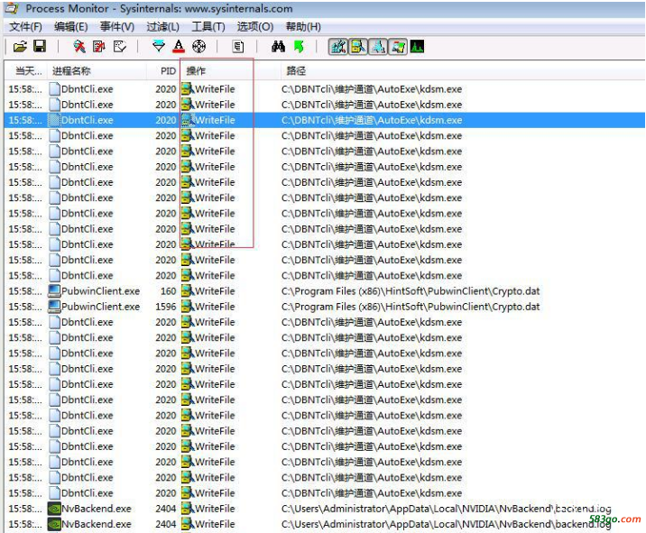Select the first PubwinClient.exe row, PID 160
The image size is (646, 533).
99,291
